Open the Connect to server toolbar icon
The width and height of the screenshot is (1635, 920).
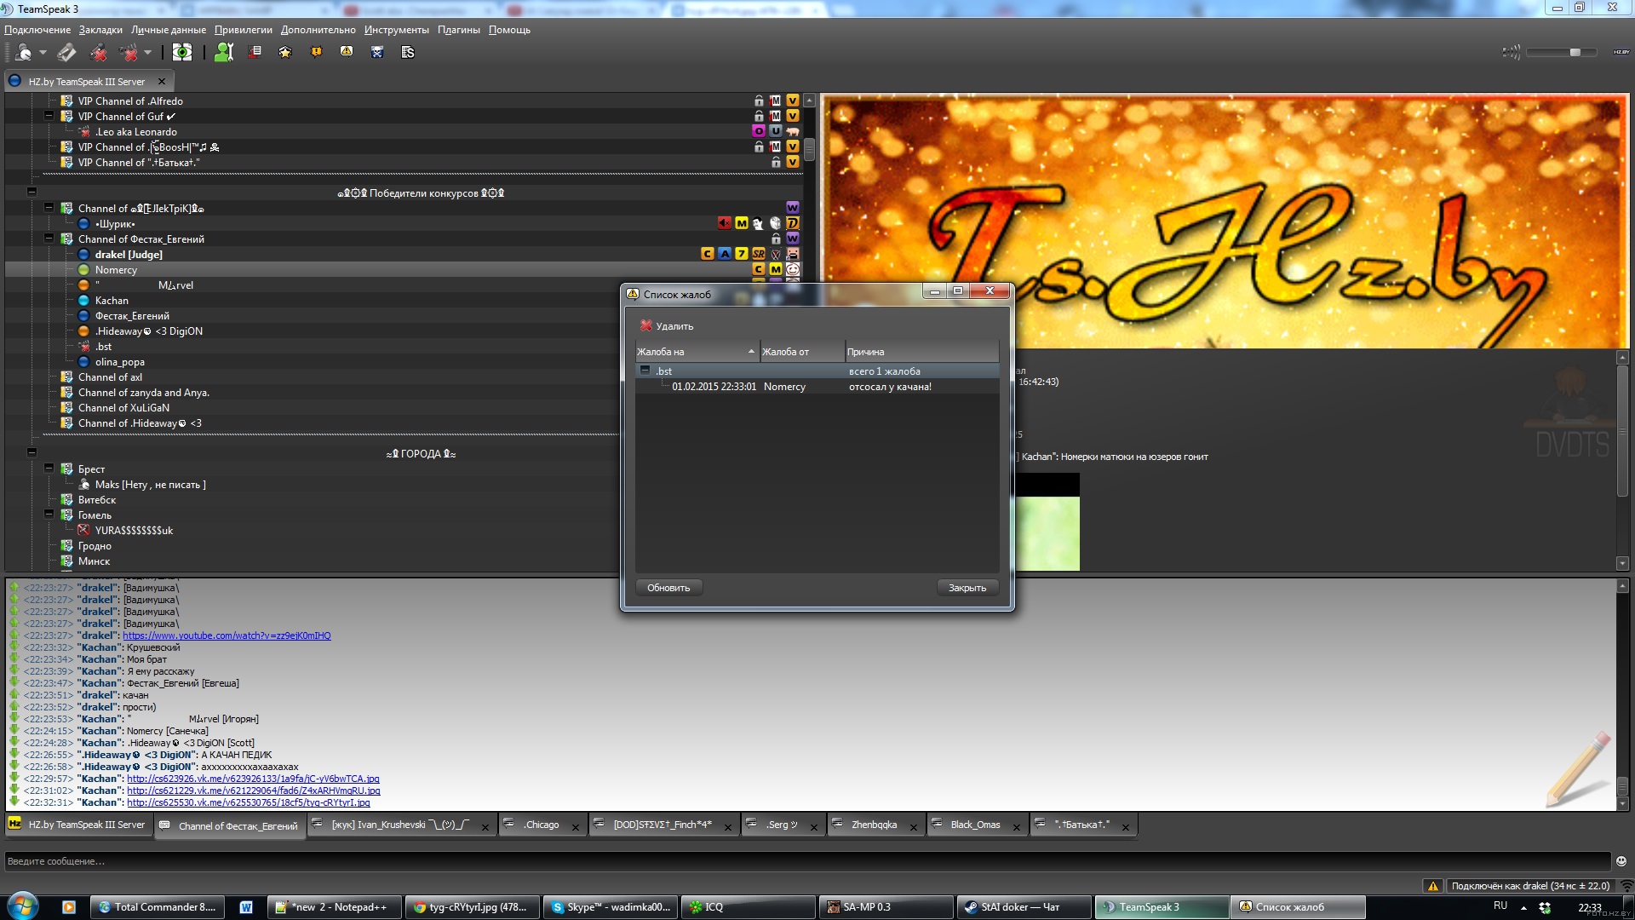(x=23, y=53)
